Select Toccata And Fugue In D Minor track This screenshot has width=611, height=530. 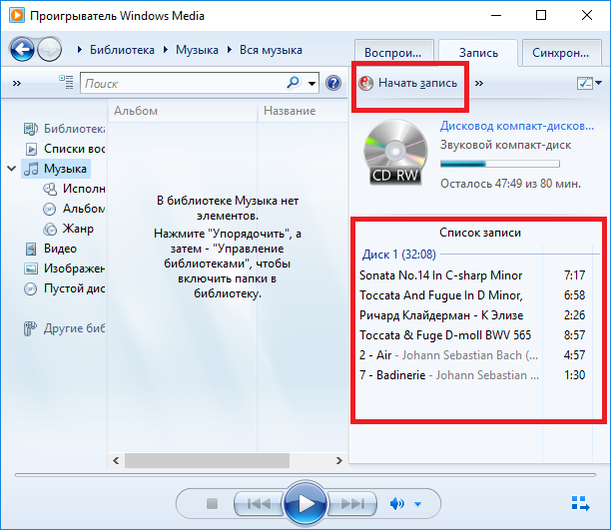(x=472, y=295)
